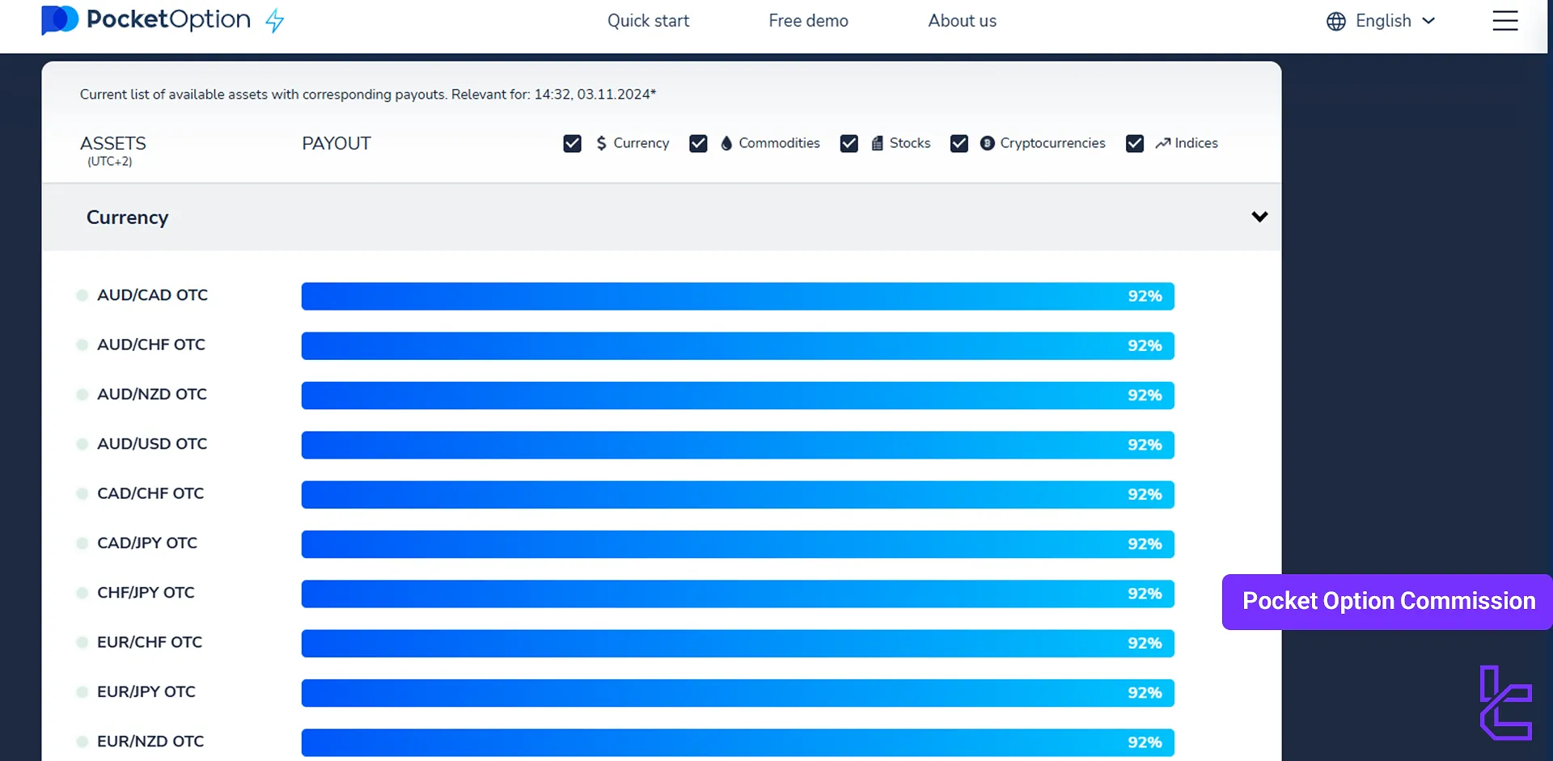Click the AUD/CAD OTC asset name
The width and height of the screenshot is (1553, 761).
[x=152, y=295]
